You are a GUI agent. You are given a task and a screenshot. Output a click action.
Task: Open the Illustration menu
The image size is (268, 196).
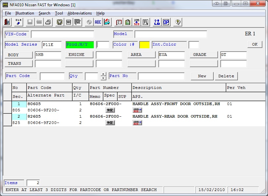(x=25, y=13)
